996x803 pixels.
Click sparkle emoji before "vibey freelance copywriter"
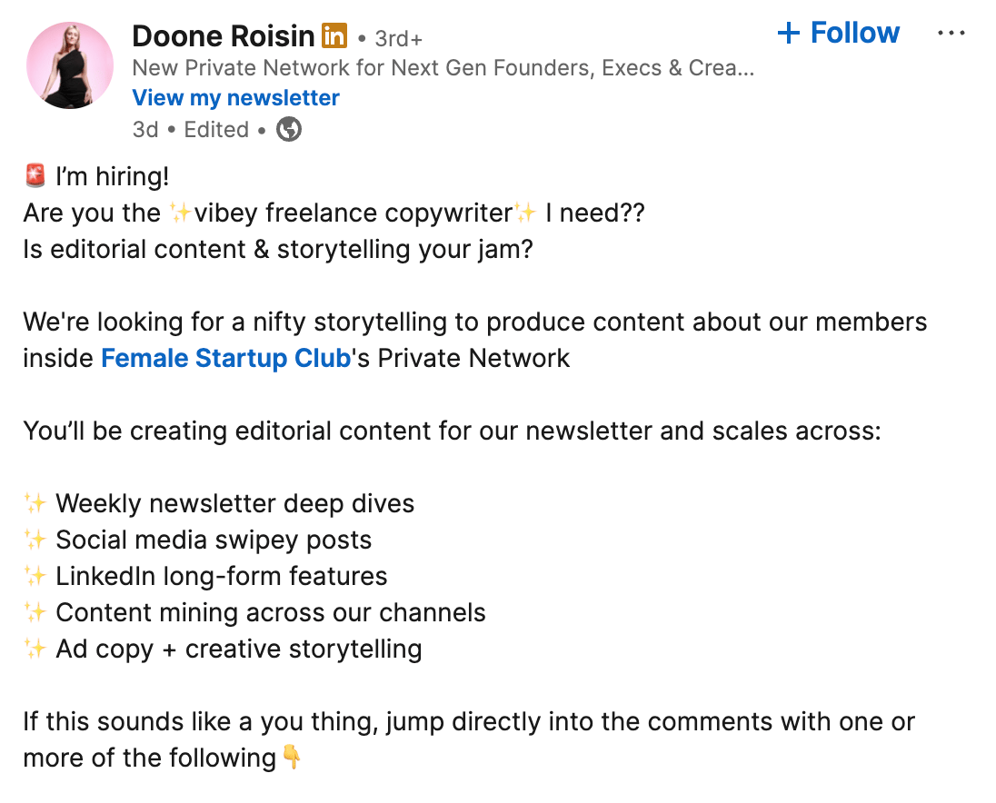[x=180, y=213]
